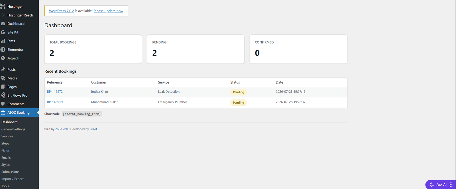
Task: Click the Comments speech bubble icon
Action: (3, 104)
